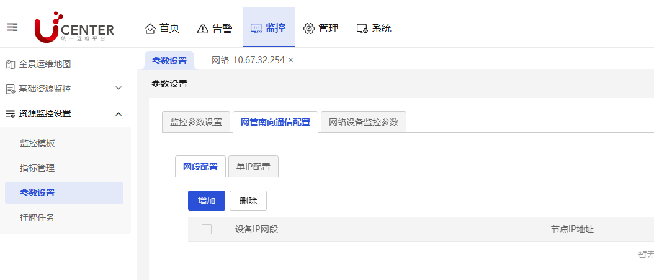The height and width of the screenshot is (280, 654).
Task: Click the U-Center logo
Action: tap(74, 27)
